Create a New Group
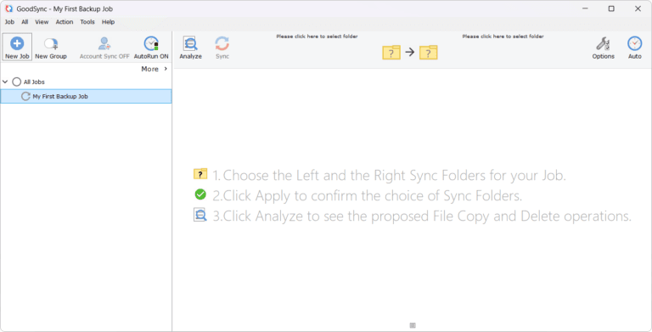 pos(51,48)
